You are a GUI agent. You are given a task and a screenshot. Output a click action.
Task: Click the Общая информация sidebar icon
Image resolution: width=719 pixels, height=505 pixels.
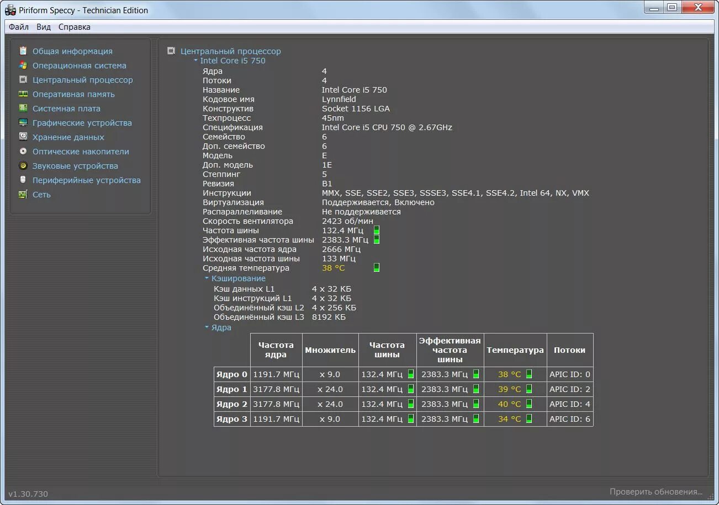click(23, 51)
